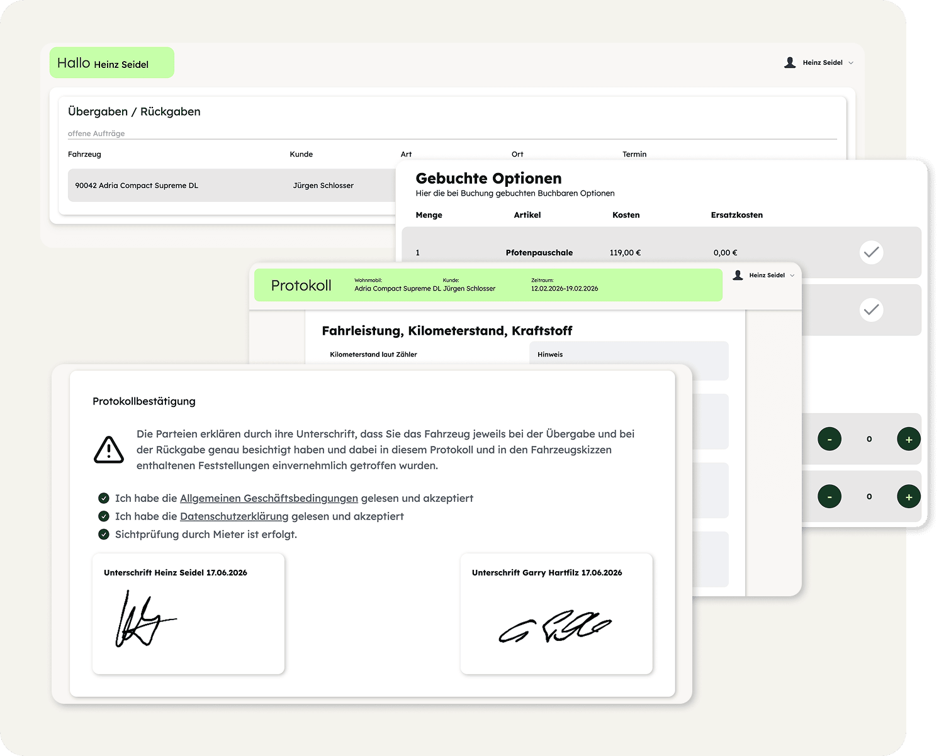
Task: Expand the Heinz Seidel dropdown in dashboard header
Action: pos(851,63)
